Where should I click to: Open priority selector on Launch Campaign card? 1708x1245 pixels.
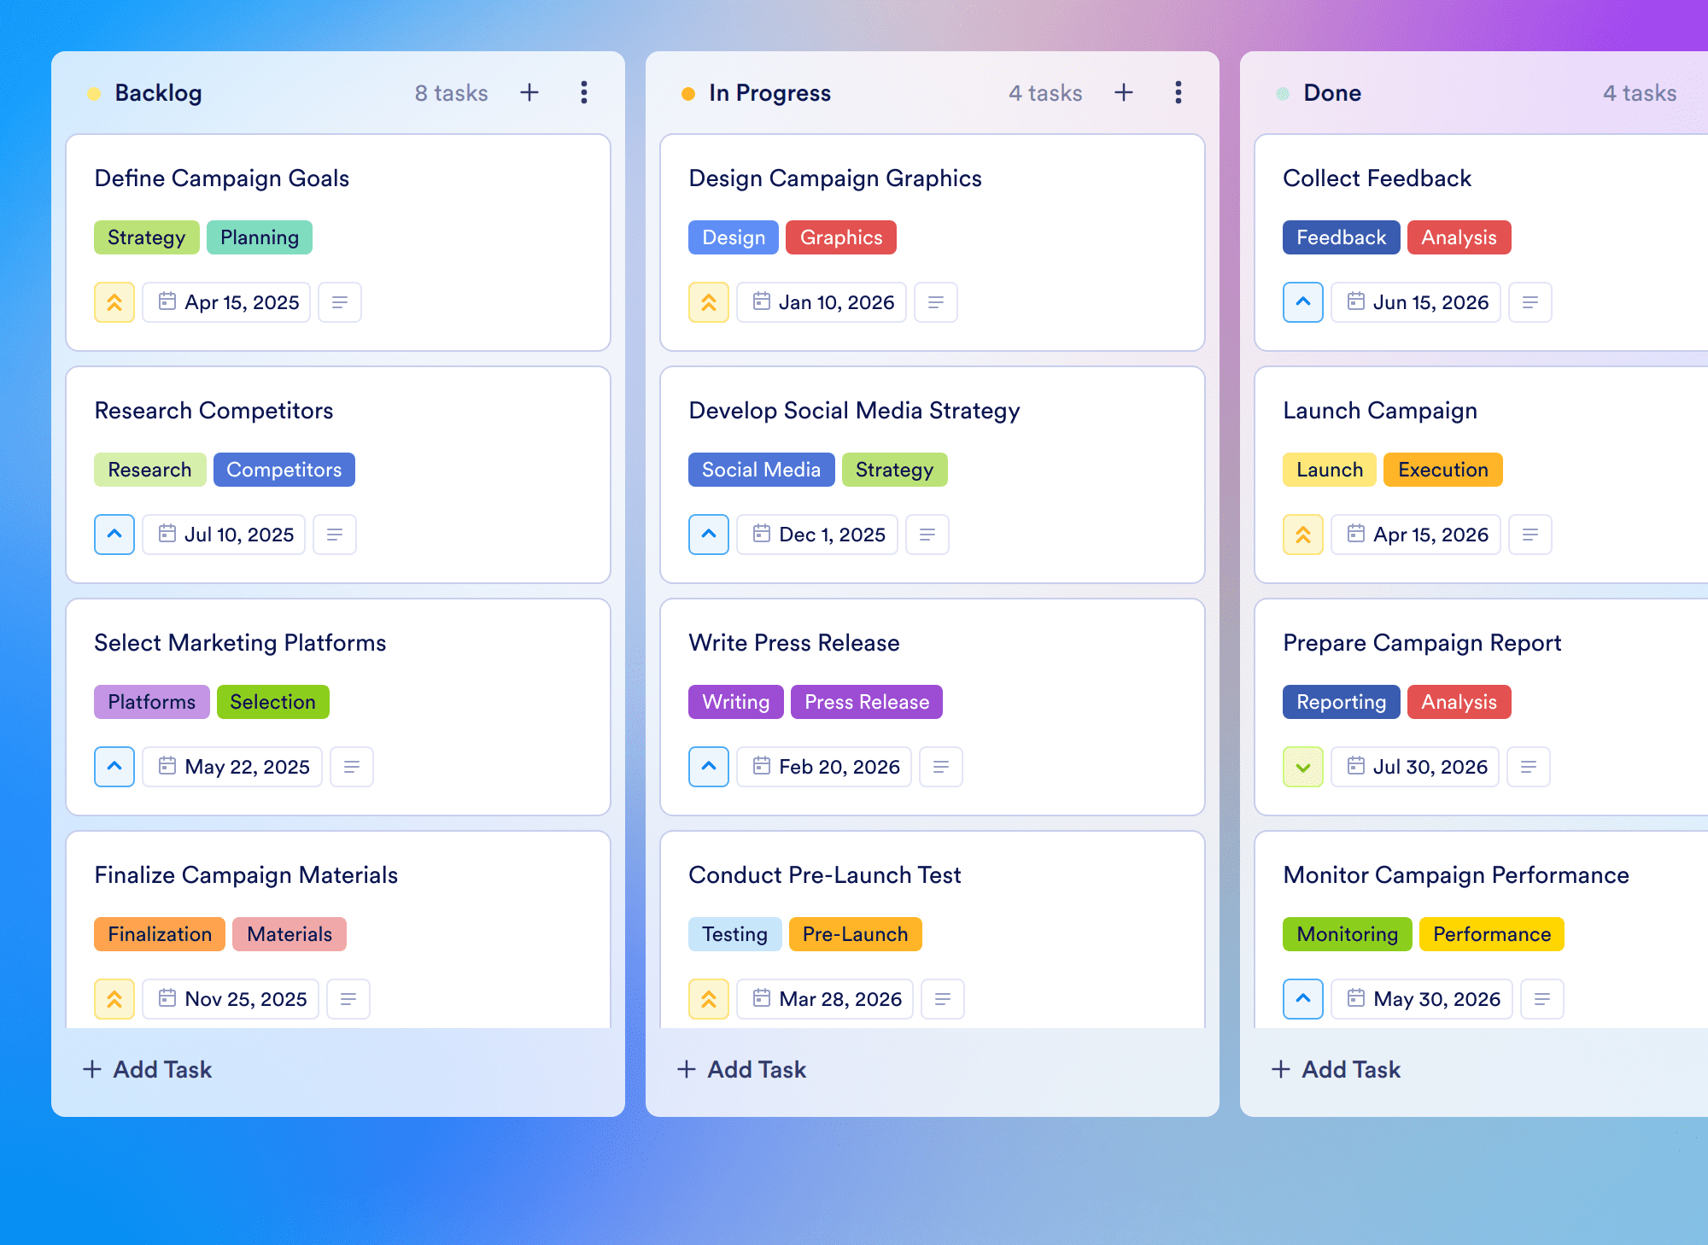pos(1303,535)
